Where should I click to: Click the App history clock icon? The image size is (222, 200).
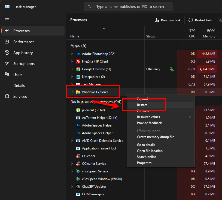click(7, 52)
